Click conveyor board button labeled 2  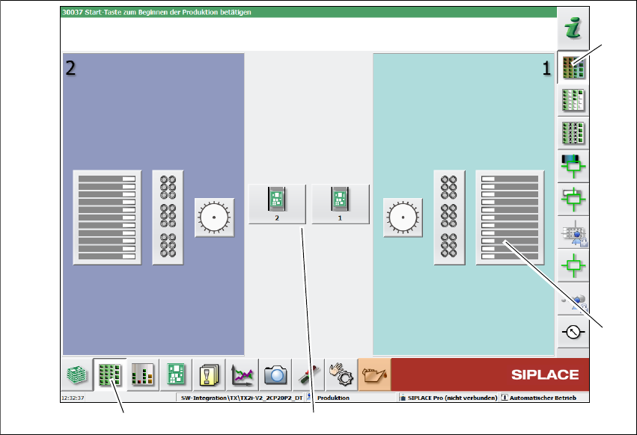point(277,204)
